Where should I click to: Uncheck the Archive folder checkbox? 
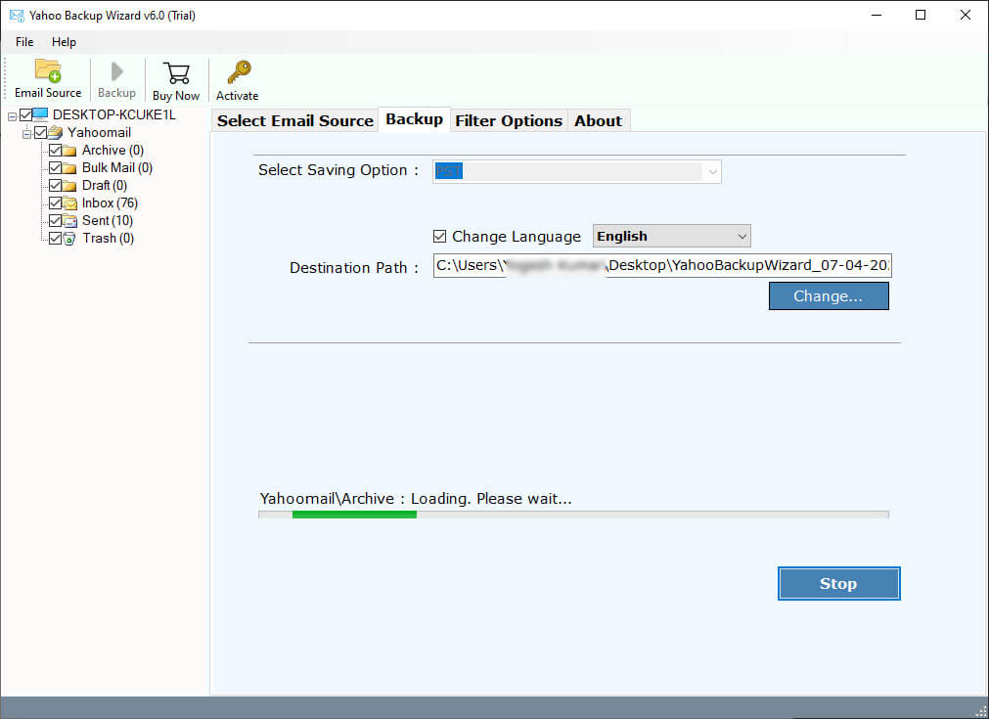[55, 150]
